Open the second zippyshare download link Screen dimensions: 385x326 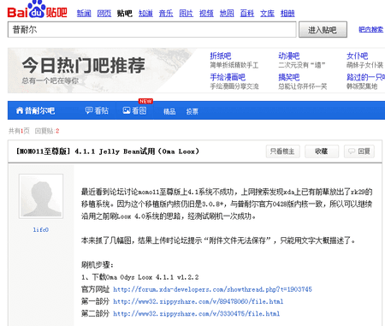(x=197, y=314)
